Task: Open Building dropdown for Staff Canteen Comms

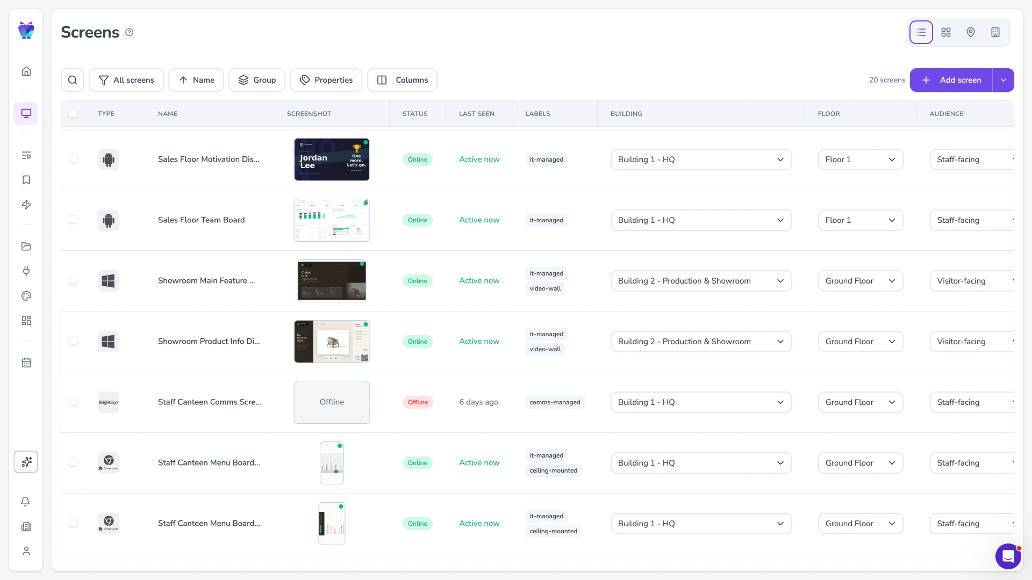Action: (701, 402)
